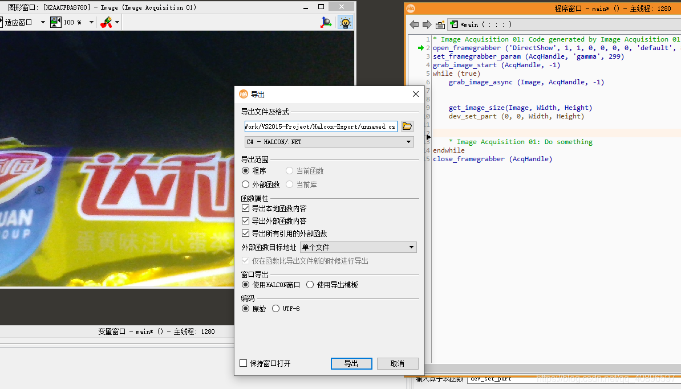This screenshot has height=389, width=681.
Task: Click the 3D axes plot icon
Action: (326, 22)
